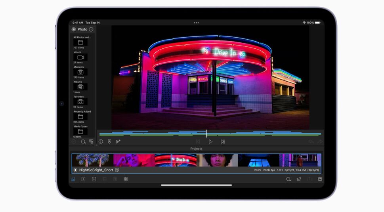Create a new project with plus icon
This screenshot has height=212, width=384.
[83, 179]
